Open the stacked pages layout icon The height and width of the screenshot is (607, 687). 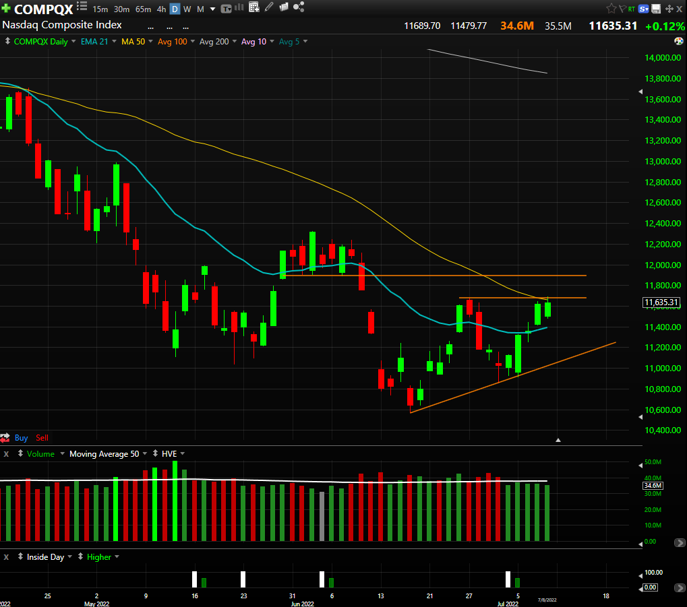[x=284, y=7]
